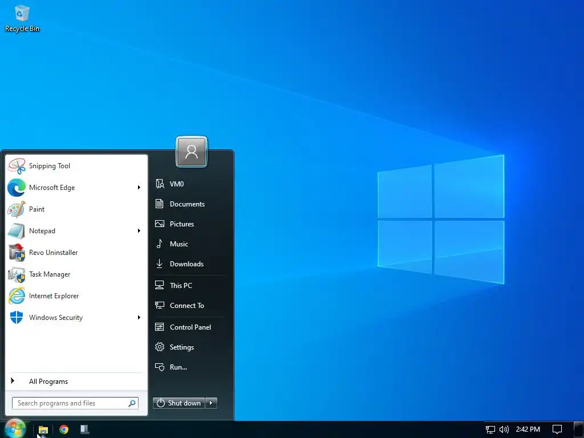Viewport: 584px width, 438px height.
Task: Expand the Notepad recent files arrow
Action: tap(139, 230)
